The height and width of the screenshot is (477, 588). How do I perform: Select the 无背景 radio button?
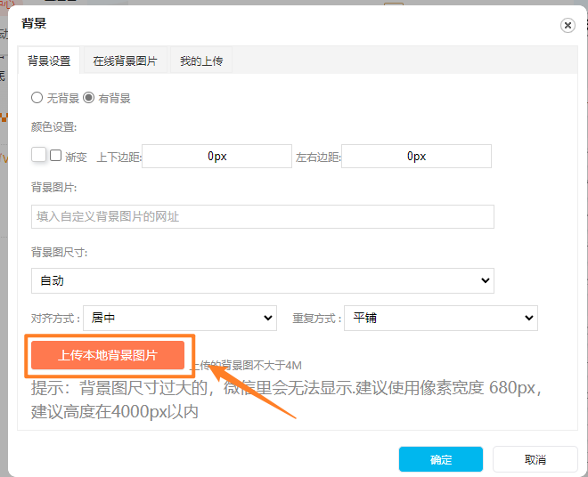pos(37,98)
